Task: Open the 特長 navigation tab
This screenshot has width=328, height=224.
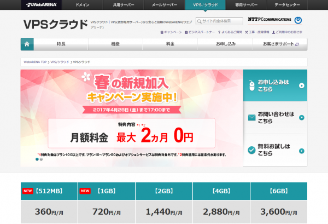Action: tap(61, 44)
